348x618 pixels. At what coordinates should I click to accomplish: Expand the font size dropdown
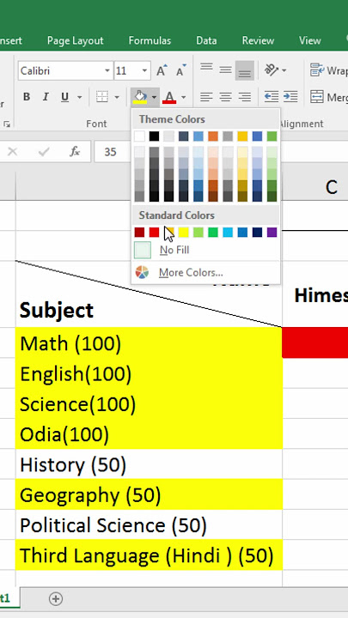(144, 71)
